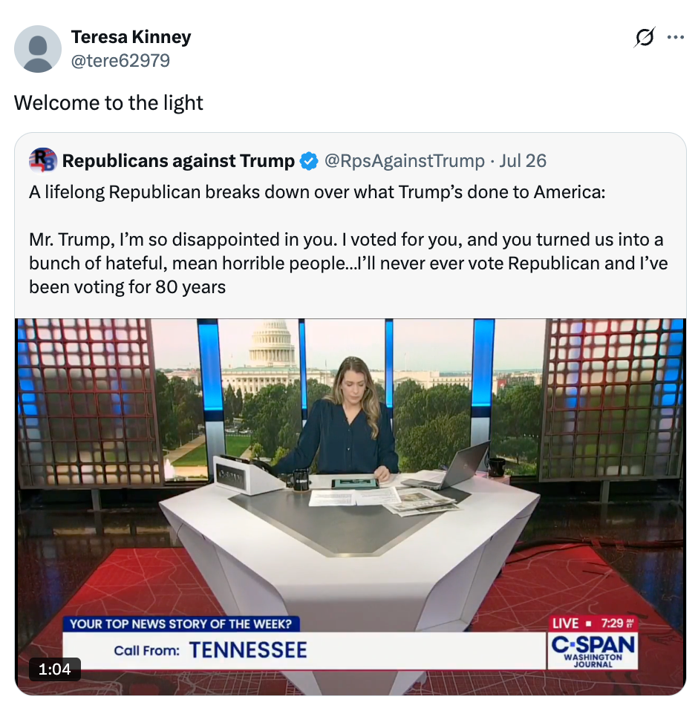Screen dimensions: 698x711
Task: Click the LIVE 7:29 indicator in video
Action: pos(593,623)
